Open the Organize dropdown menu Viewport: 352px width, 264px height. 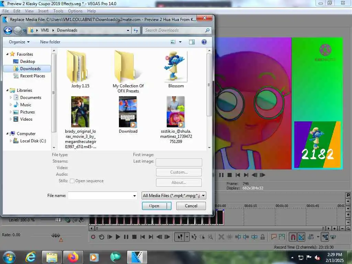[x=19, y=42]
